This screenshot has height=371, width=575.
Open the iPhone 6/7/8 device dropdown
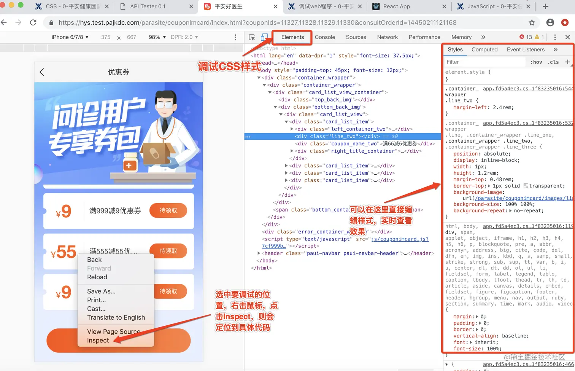click(70, 37)
